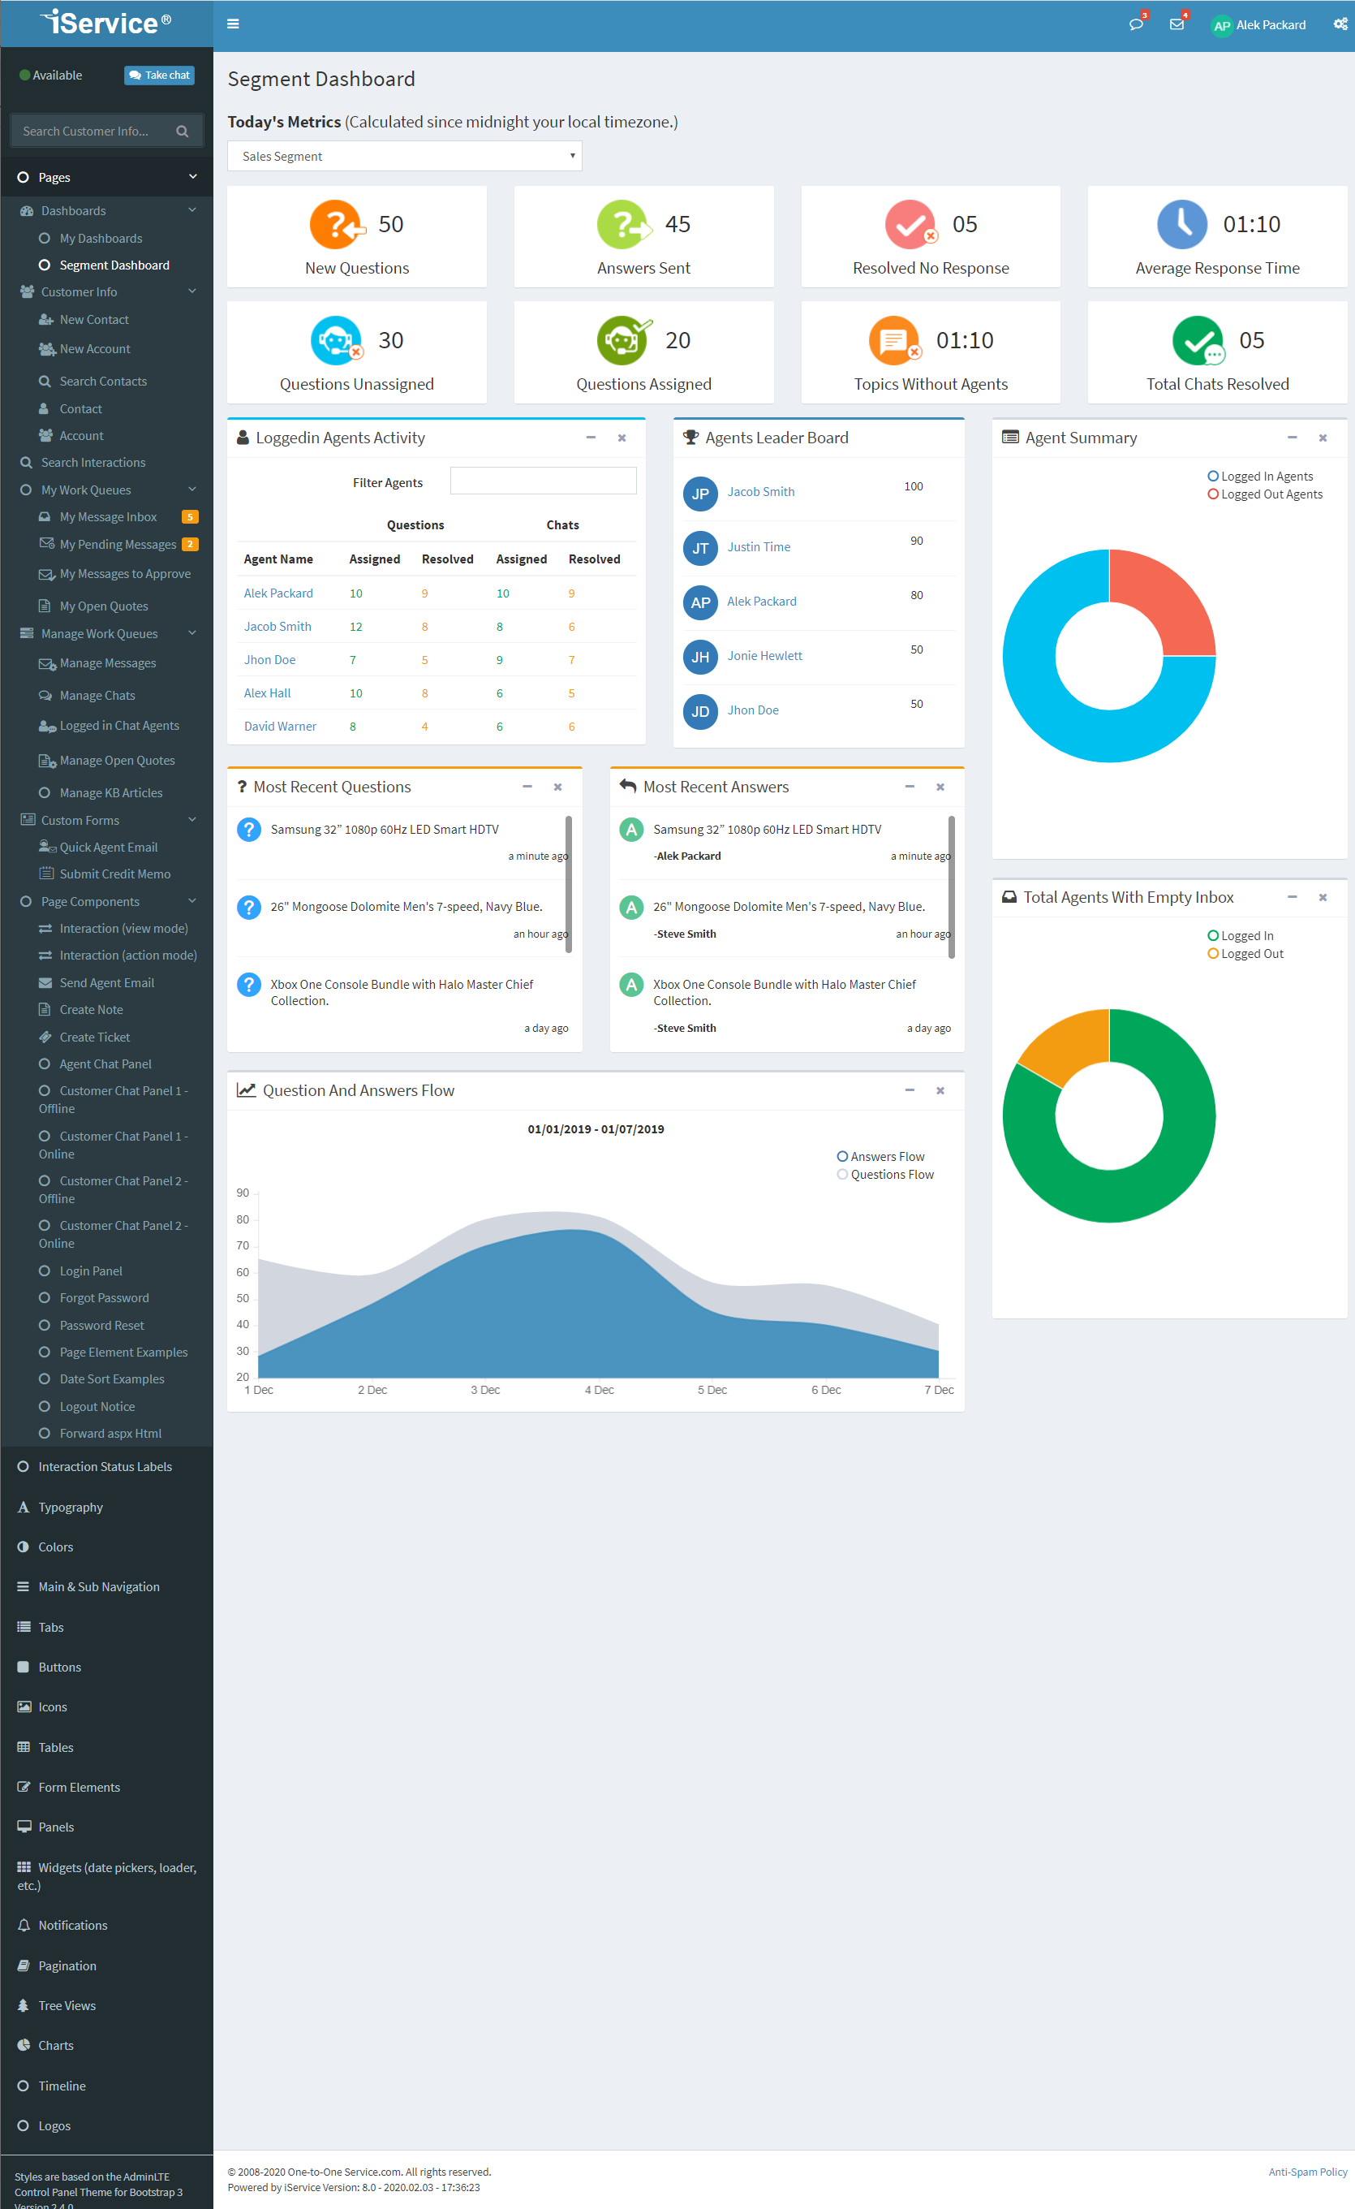Collapse the Page Components submenu
Viewport: 1355px width, 2209px height.
(x=106, y=901)
